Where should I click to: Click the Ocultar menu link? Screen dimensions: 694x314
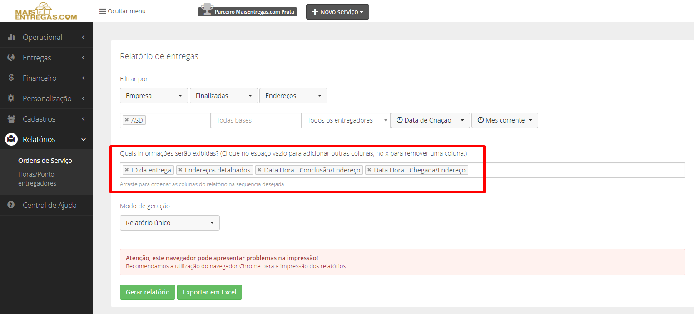[127, 11]
